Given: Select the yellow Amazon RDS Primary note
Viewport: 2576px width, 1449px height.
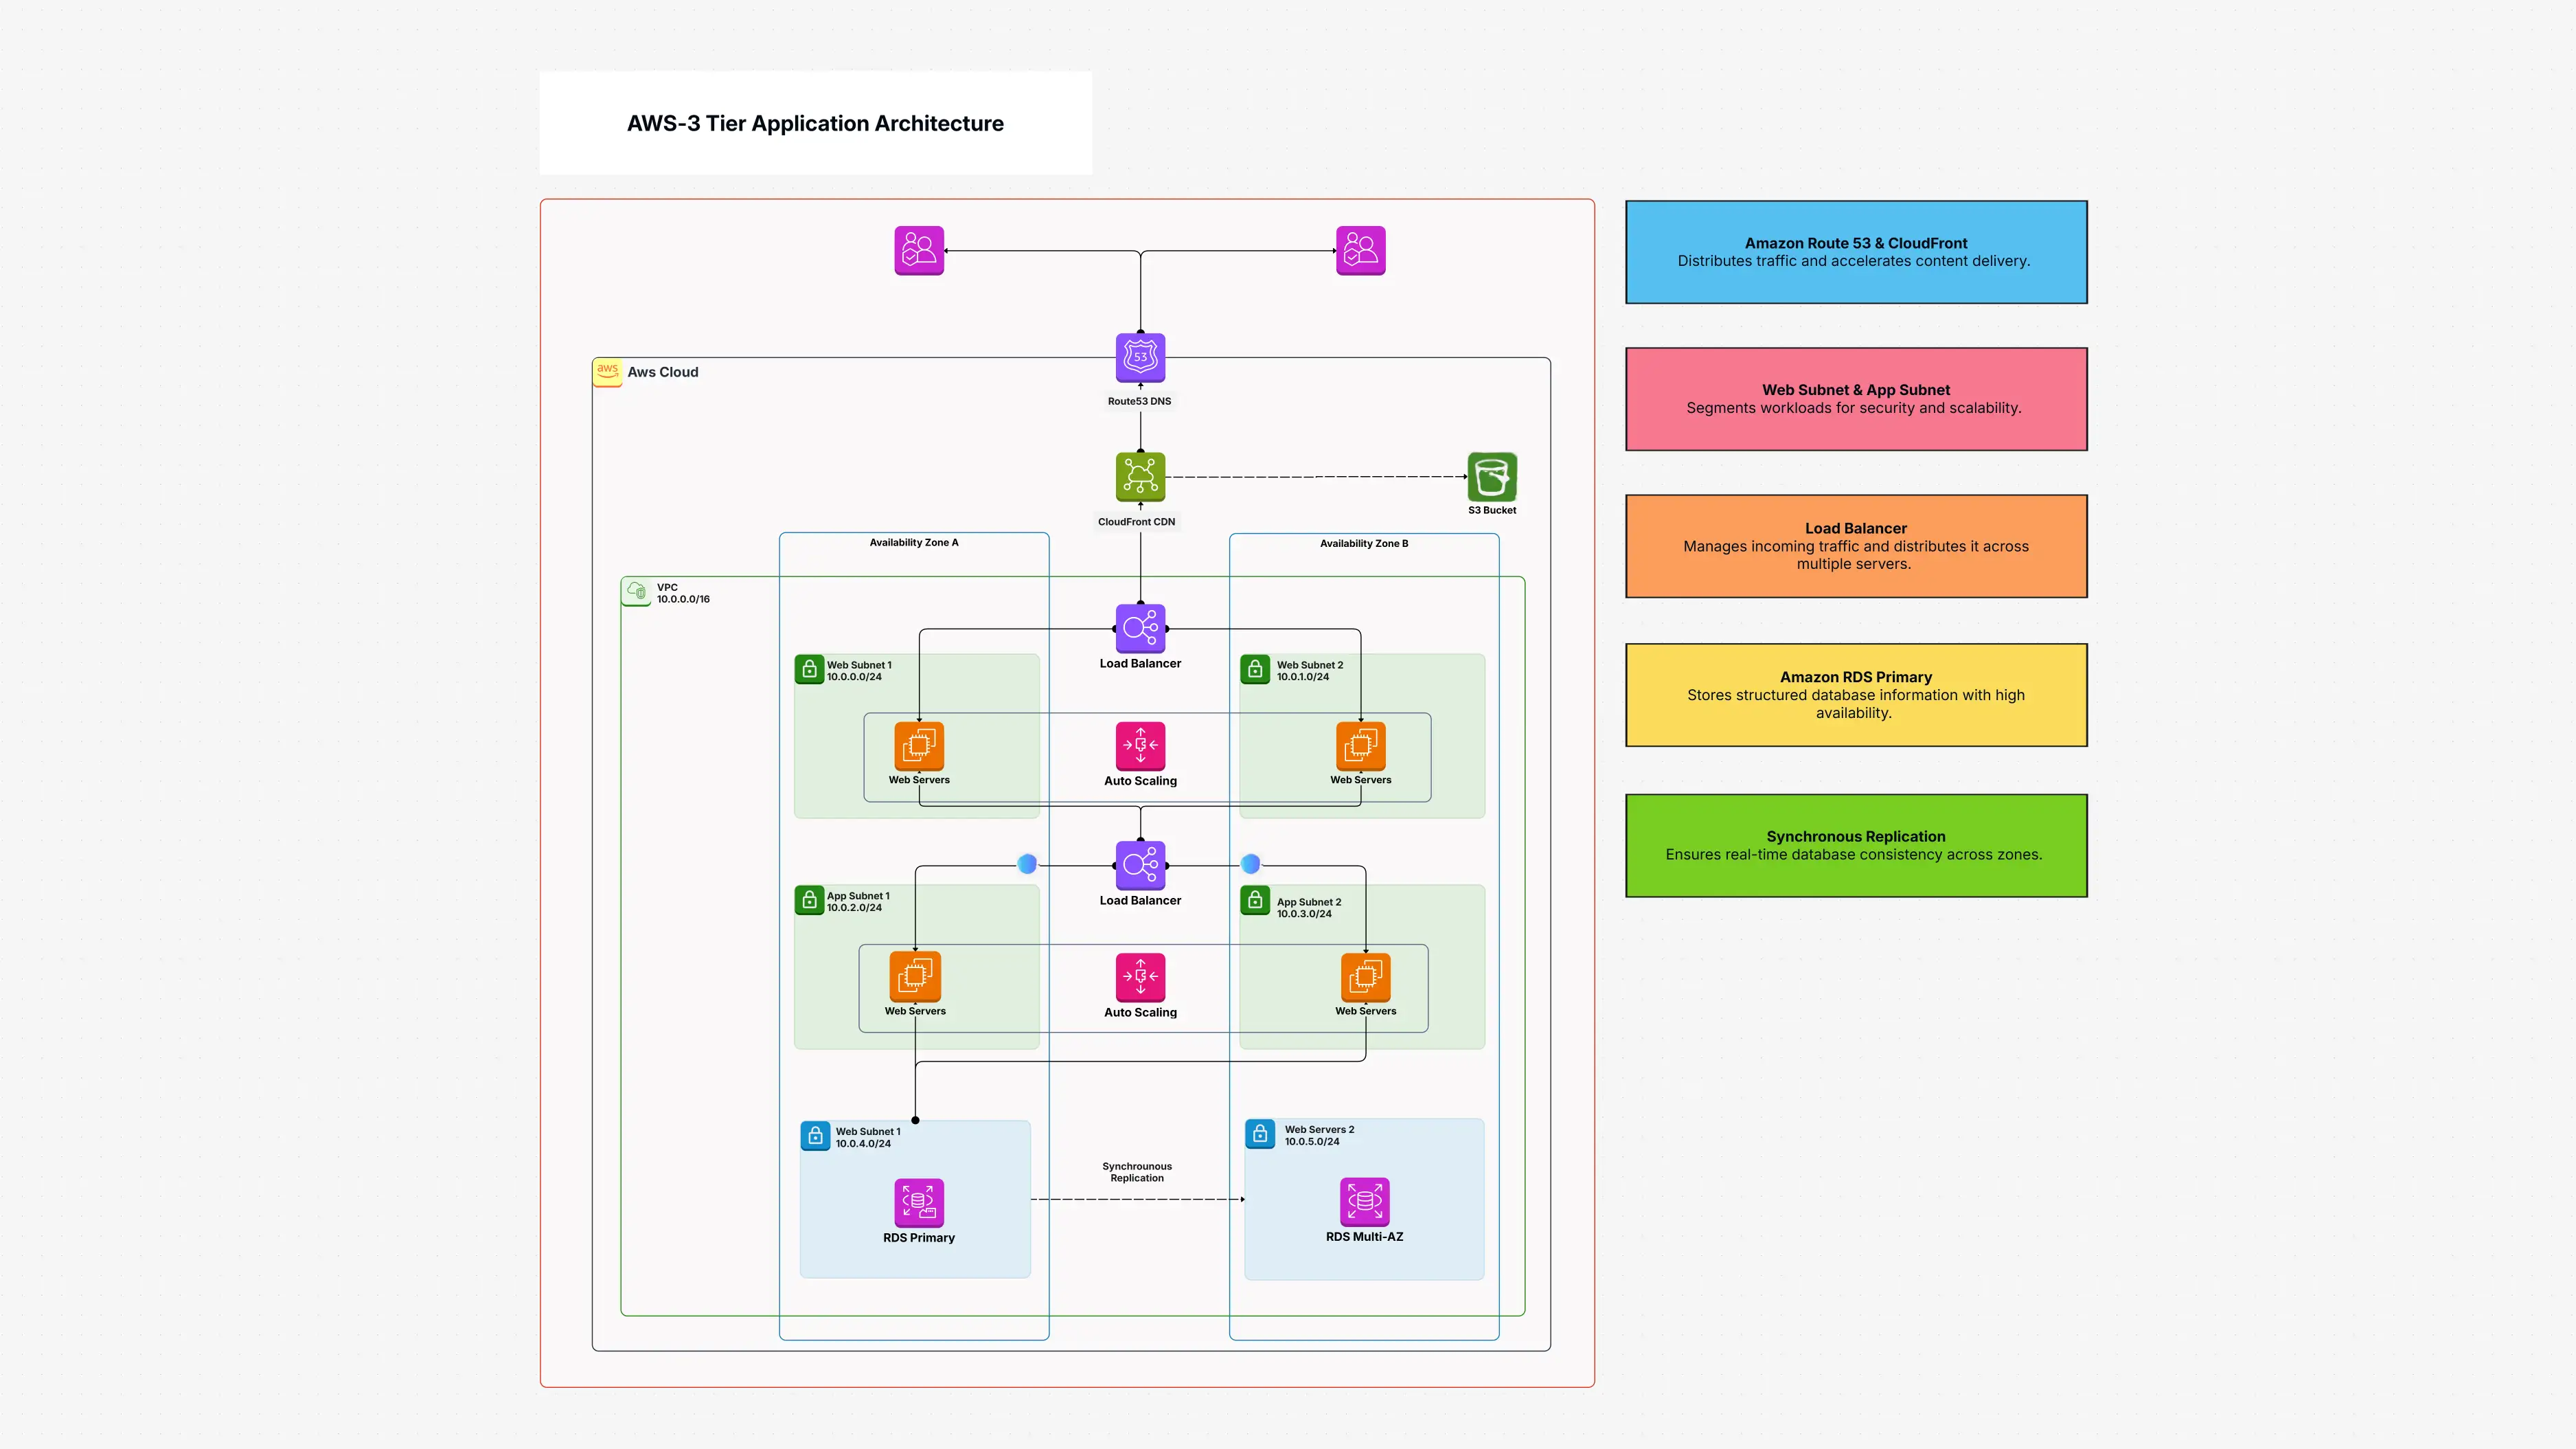Looking at the screenshot, I should (1855, 695).
